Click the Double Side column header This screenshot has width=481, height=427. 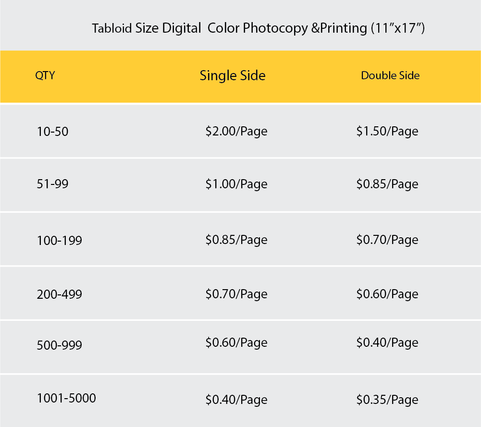[x=390, y=75]
